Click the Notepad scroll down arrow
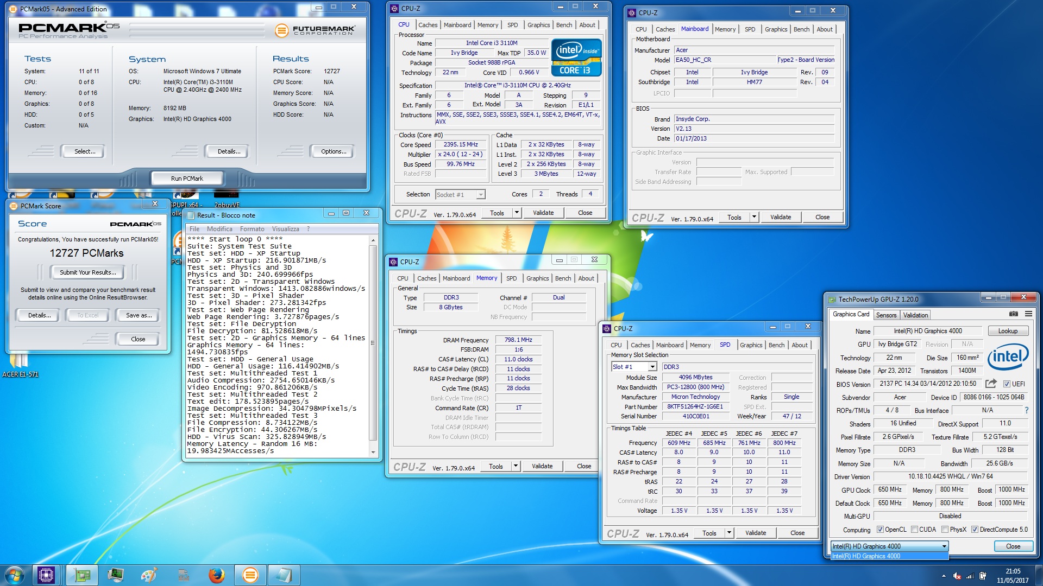The image size is (1043, 586). tap(373, 452)
